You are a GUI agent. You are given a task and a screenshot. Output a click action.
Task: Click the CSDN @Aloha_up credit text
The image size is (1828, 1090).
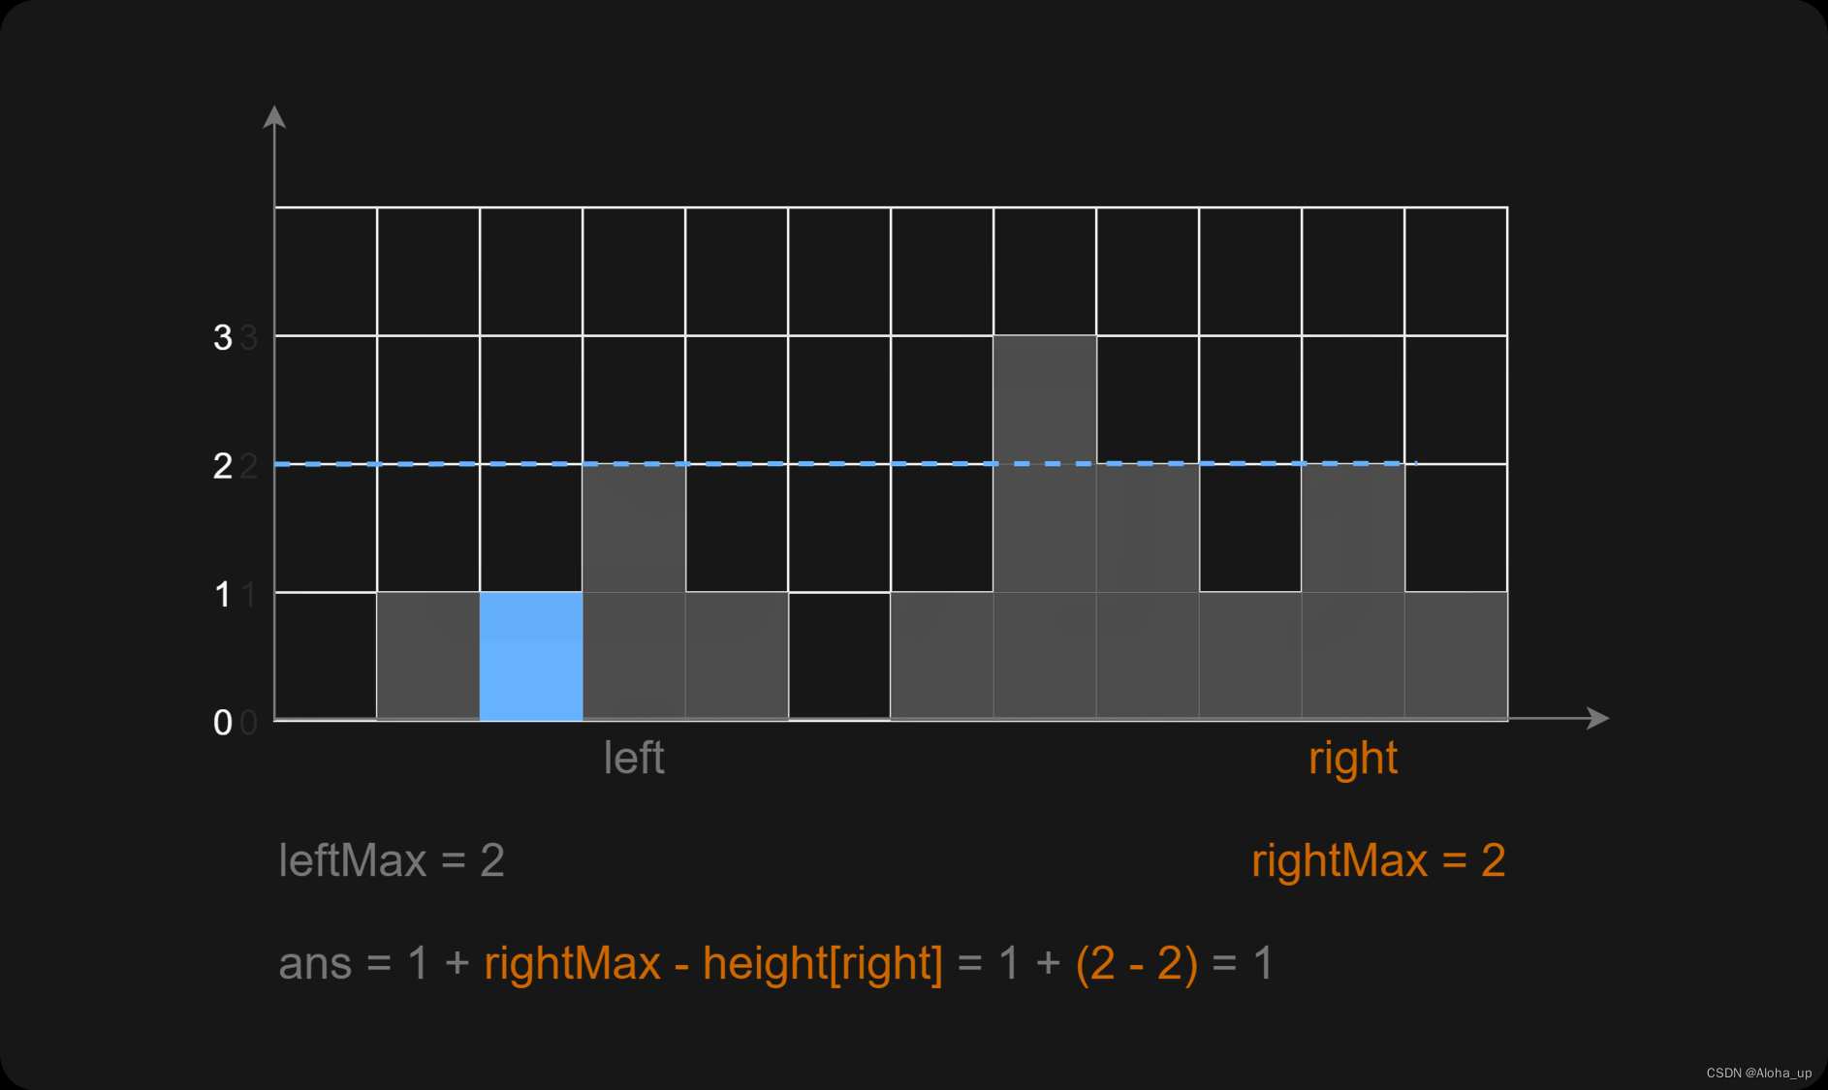(x=1759, y=1073)
